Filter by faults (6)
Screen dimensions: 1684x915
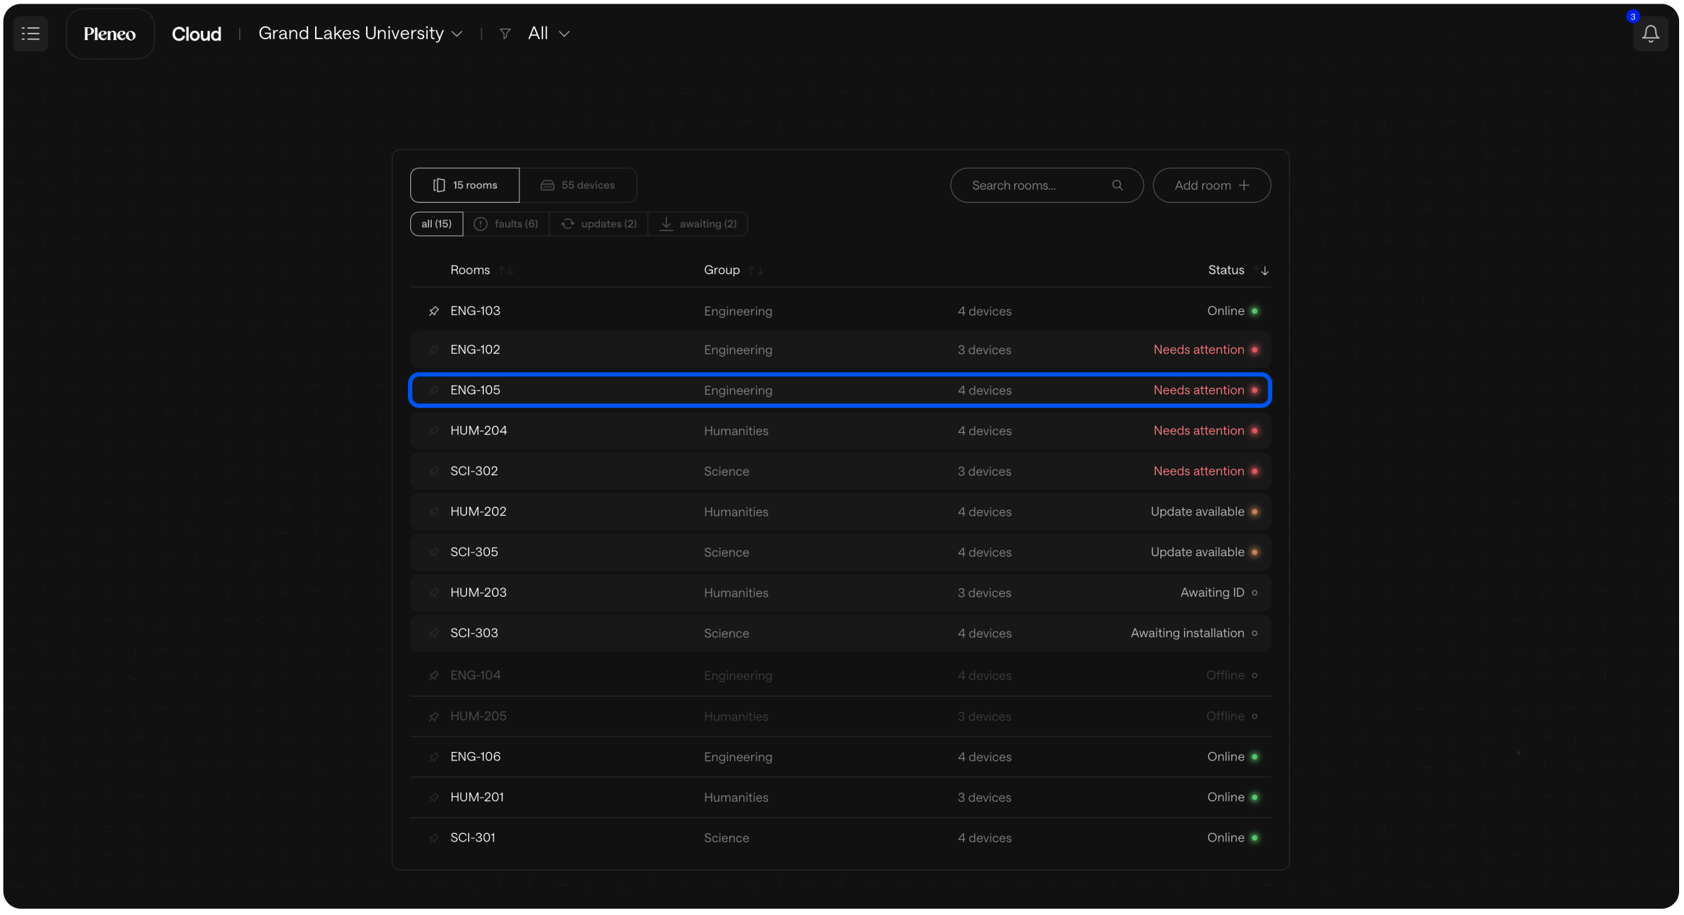pos(506,224)
